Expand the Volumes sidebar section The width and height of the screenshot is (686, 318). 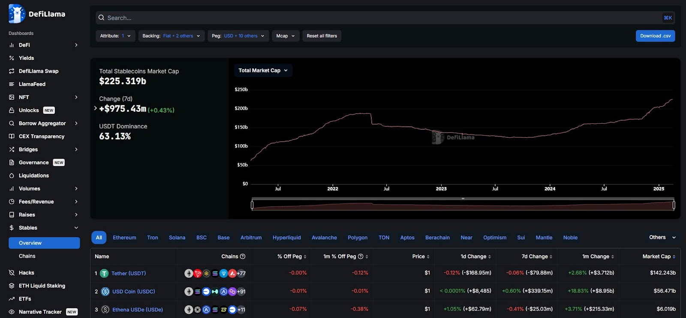coord(76,189)
